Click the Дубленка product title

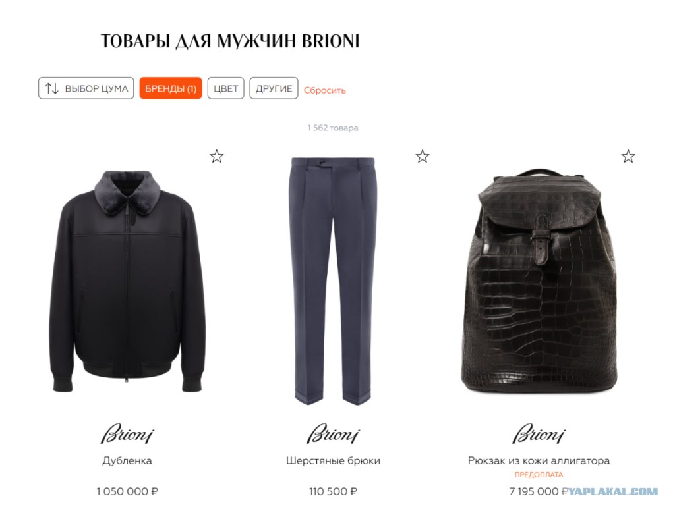click(x=127, y=461)
